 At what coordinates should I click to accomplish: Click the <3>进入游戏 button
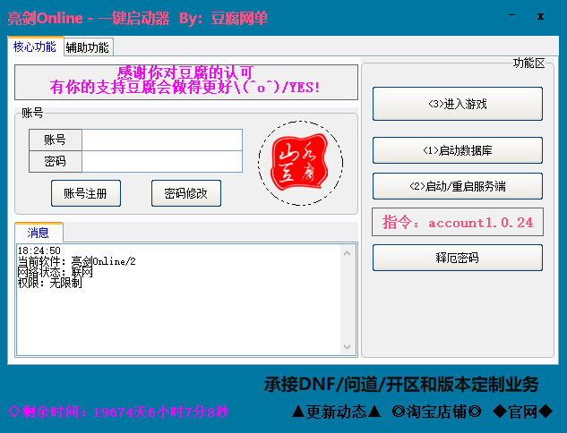[x=458, y=104]
